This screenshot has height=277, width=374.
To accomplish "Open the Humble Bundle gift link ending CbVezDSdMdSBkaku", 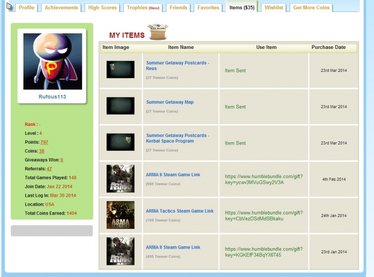I will point(264,215).
